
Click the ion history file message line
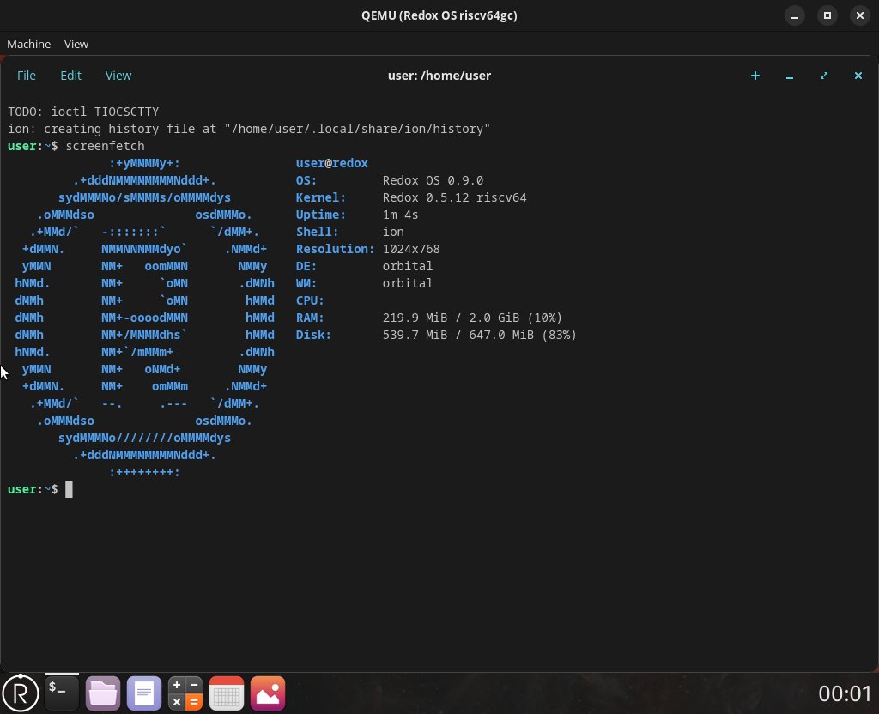pos(249,129)
